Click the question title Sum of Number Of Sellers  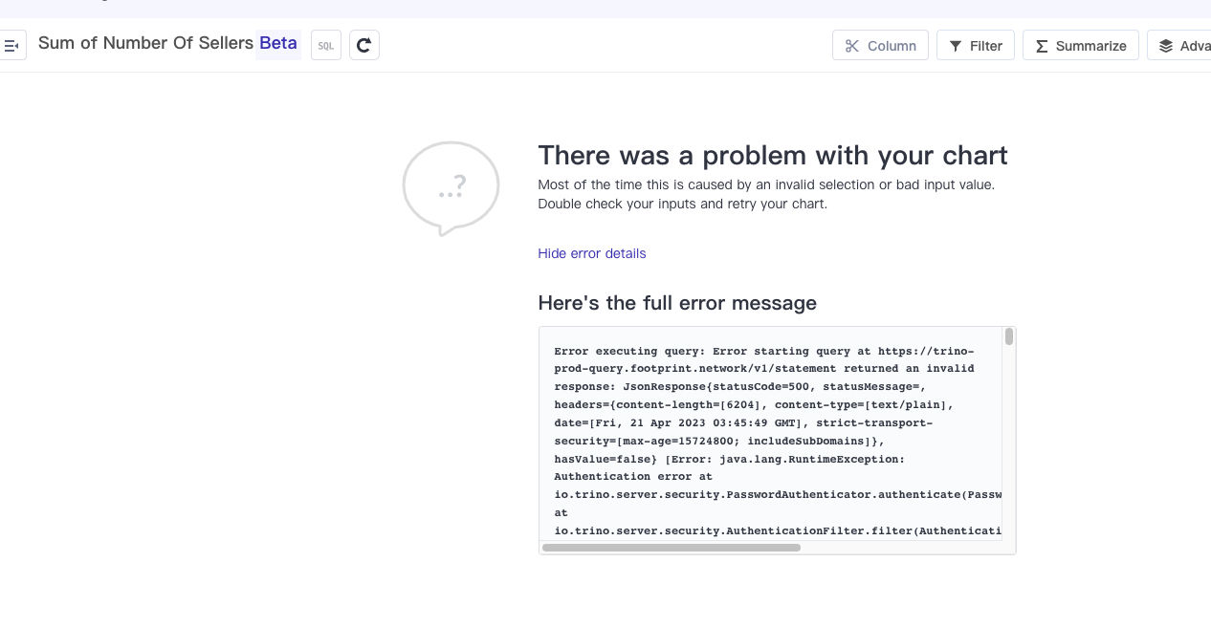pyautogui.click(x=143, y=43)
